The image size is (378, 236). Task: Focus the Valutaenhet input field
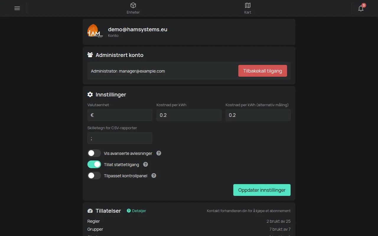click(x=120, y=115)
